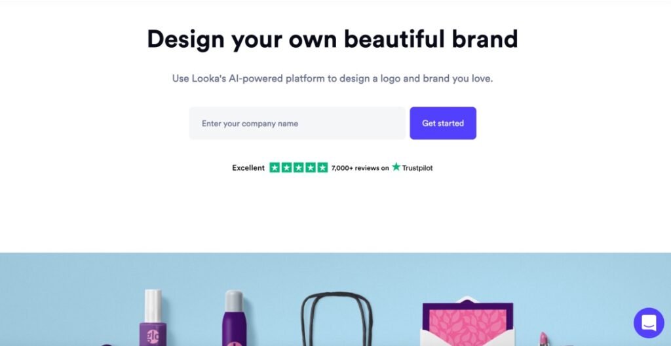Focus the 'Enter your company name' field

coord(297,123)
